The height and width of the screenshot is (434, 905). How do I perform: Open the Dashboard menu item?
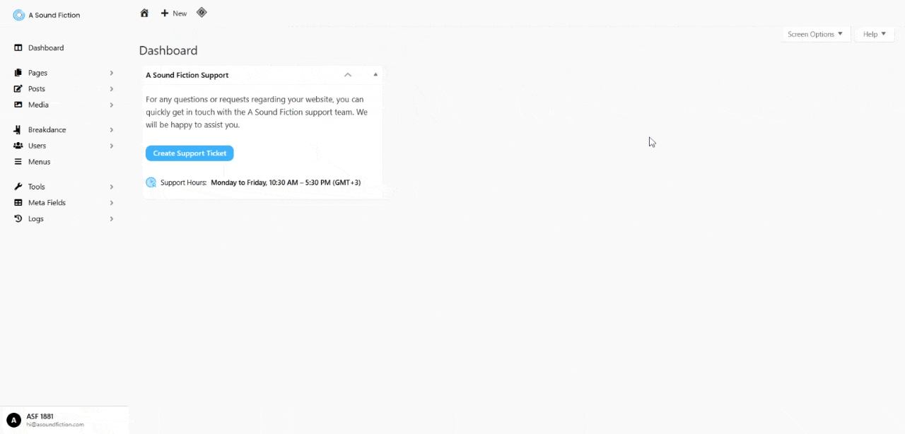pos(46,48)
